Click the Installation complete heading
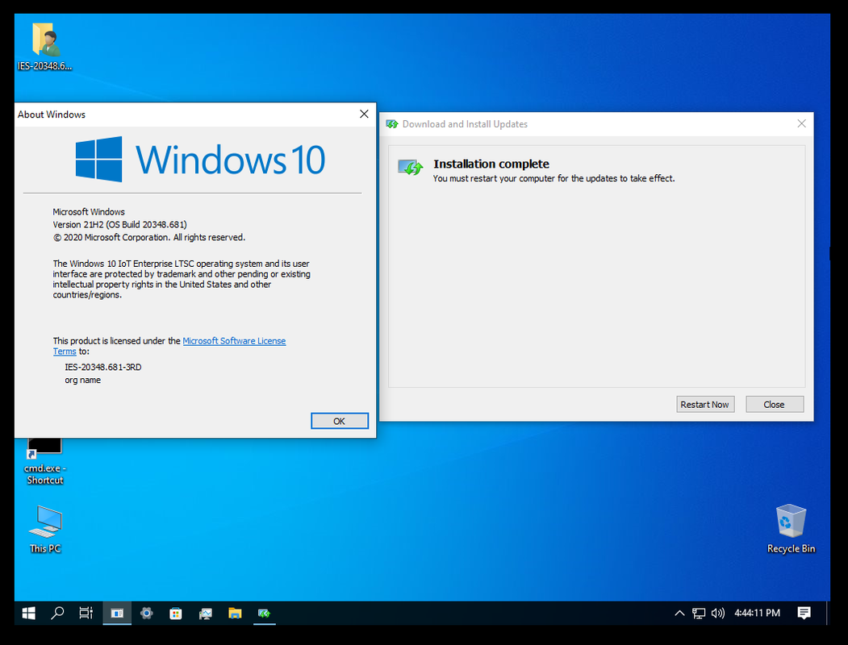The width and height of the screenshot is (848, 645). pos(491,164)
